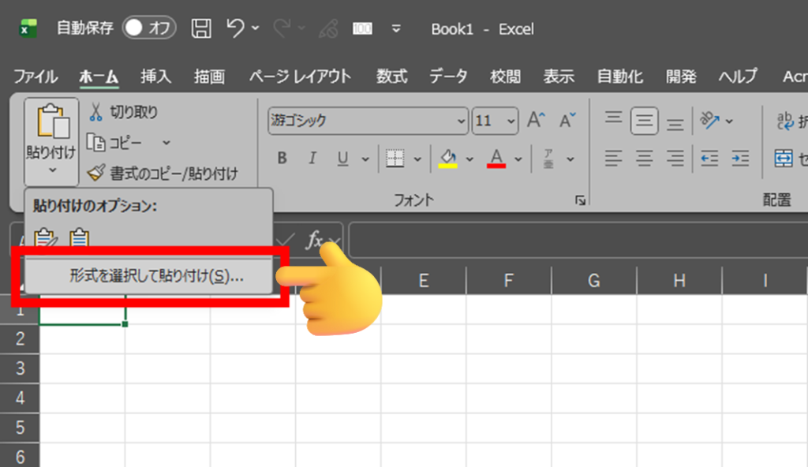Click the 貼り付け paste button
This screenshot has width=808, height=467.
pyautogui.click(x=51, y=130)
